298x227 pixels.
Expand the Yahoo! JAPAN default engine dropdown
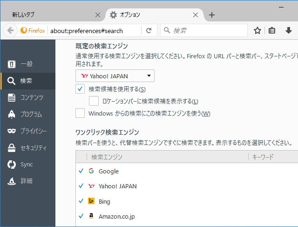(x=115, y=76)
